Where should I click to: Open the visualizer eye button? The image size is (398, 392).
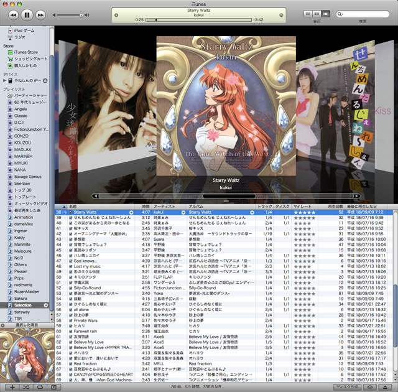pos(369,387)
